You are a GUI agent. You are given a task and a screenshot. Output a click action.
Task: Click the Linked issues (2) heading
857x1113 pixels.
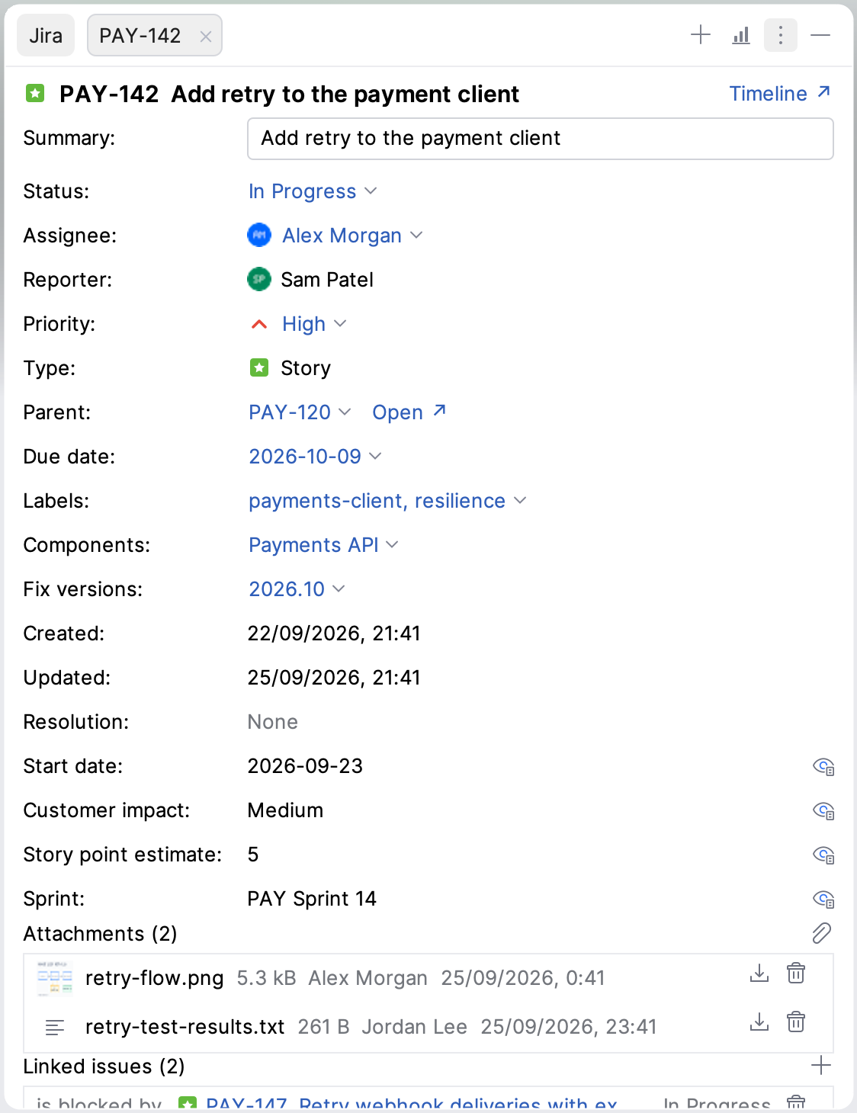104,1066
